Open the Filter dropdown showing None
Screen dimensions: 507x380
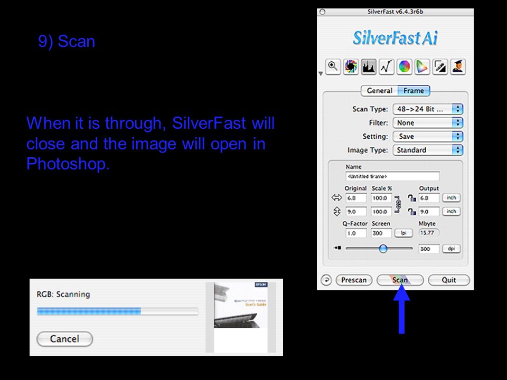tap(428, 123)
